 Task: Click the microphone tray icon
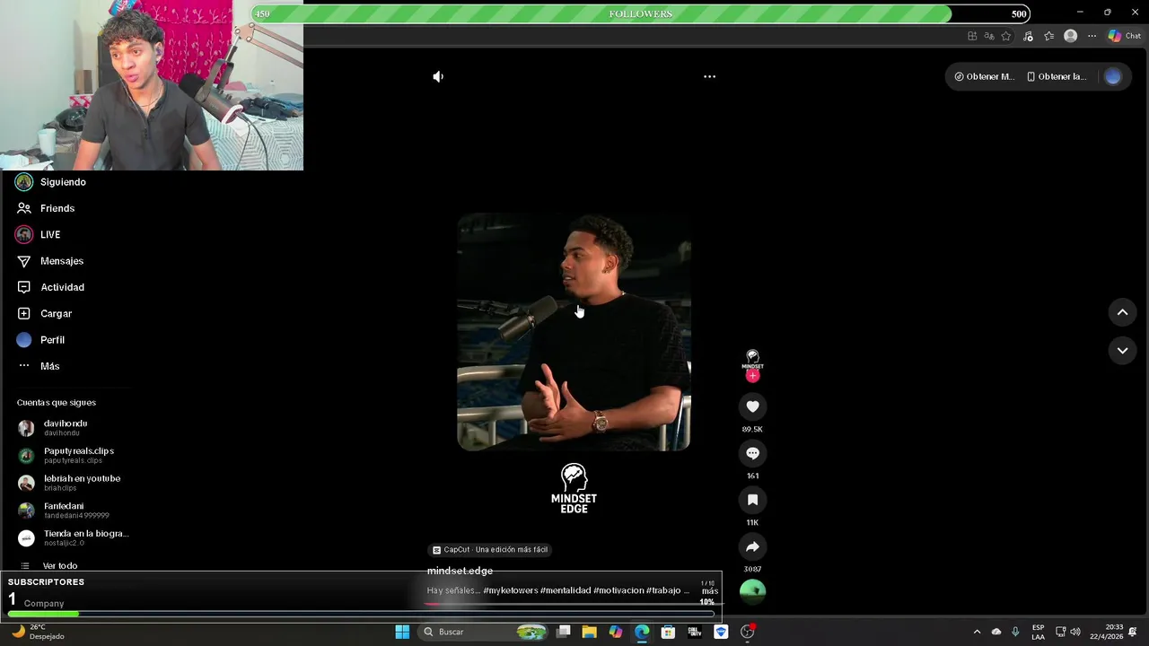pos(1015,632)
